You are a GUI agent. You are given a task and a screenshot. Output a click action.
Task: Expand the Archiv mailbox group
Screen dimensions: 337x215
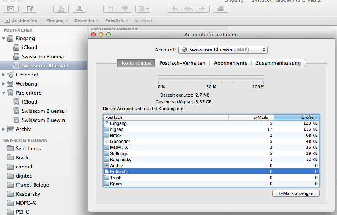tap(3, 129)
